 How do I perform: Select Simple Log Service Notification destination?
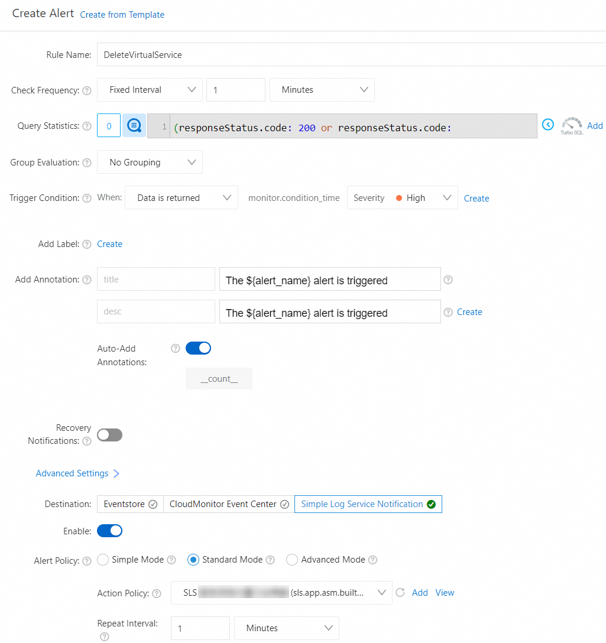tap(368, 504)
